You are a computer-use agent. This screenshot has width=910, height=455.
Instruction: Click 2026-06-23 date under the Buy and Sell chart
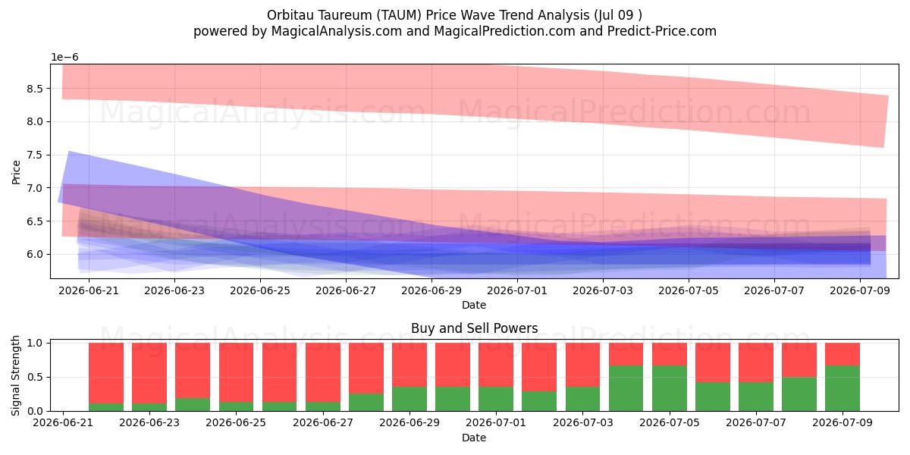pyautogui.click(x=149, y=422)
